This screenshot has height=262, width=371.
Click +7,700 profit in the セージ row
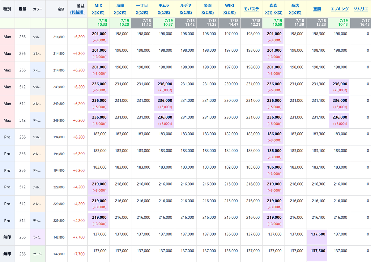(79, 254)
